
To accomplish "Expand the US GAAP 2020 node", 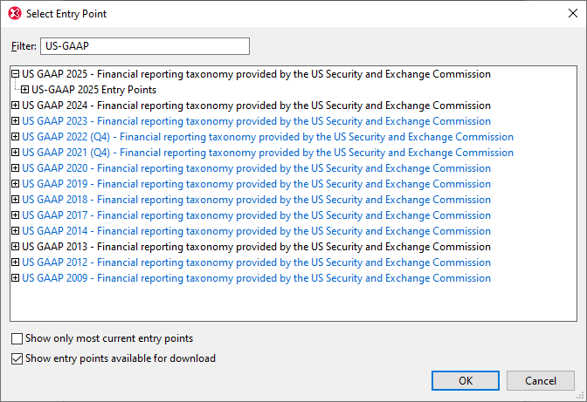I will click(16, 168).
